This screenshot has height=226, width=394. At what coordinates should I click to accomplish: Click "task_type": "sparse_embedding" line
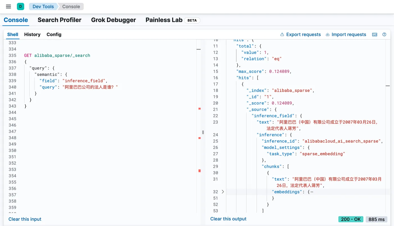pyautogui.click(x=306, y=154)
